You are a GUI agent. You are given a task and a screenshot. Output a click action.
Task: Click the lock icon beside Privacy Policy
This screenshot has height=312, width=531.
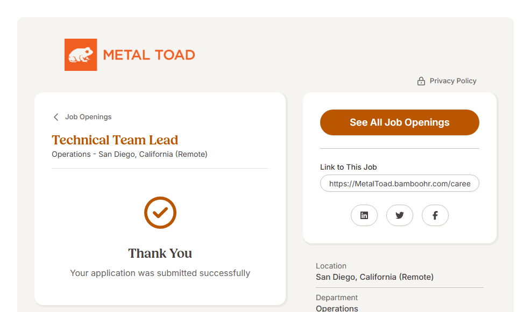tap(421, 81)
